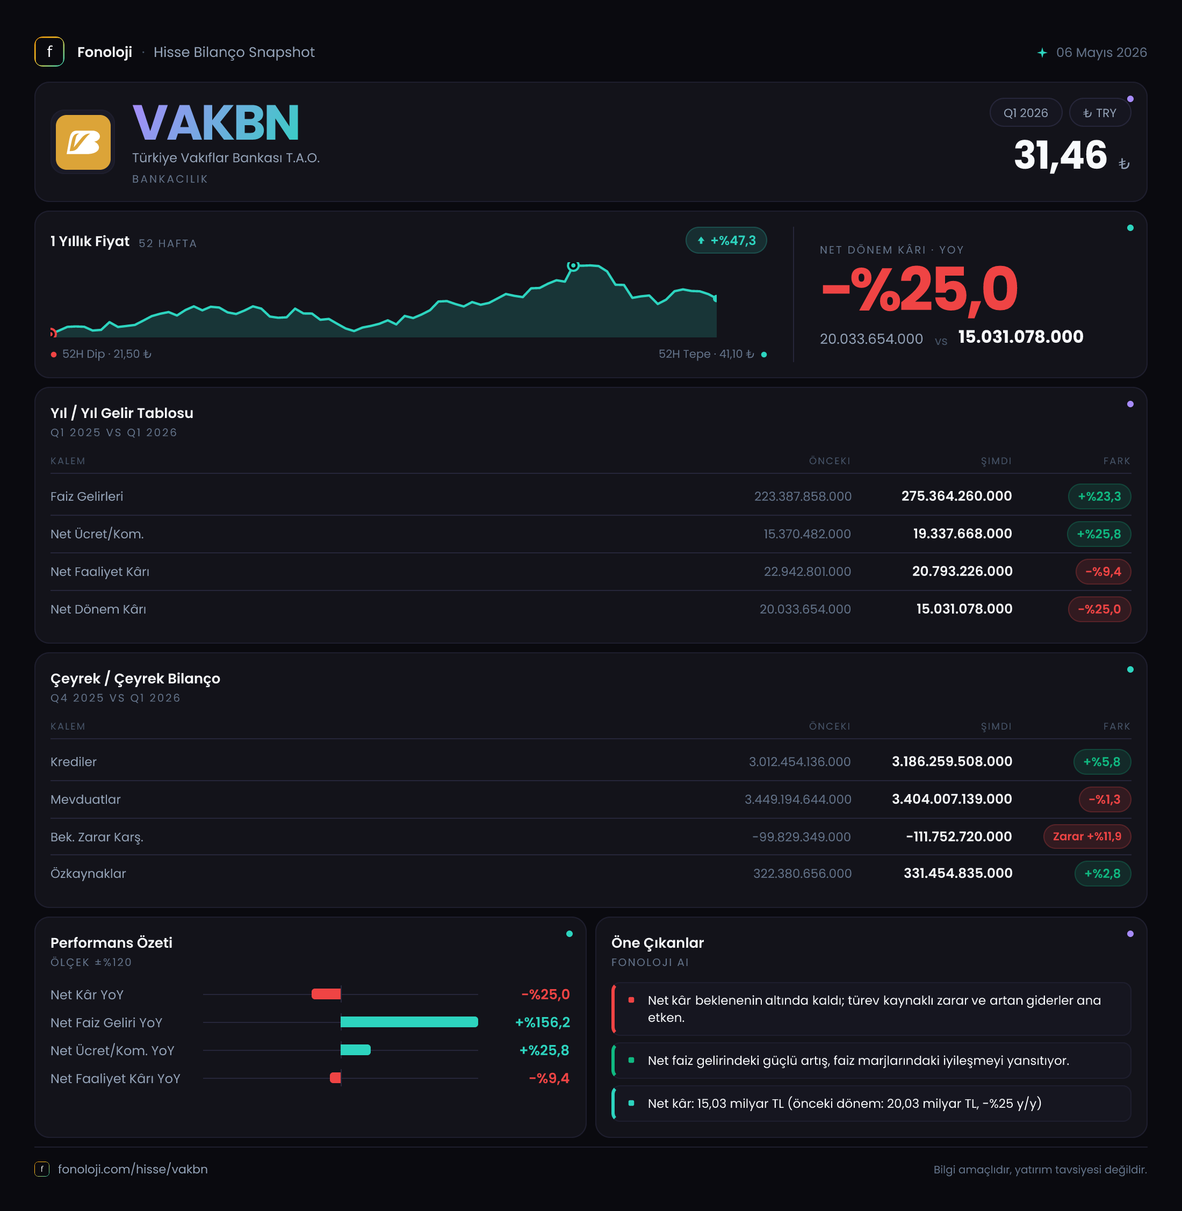Click the up-arrow icon in +%47,3 badge

[701, 241]
